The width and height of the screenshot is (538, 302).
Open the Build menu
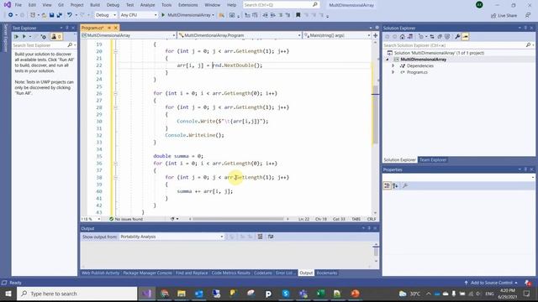[95, 5]
